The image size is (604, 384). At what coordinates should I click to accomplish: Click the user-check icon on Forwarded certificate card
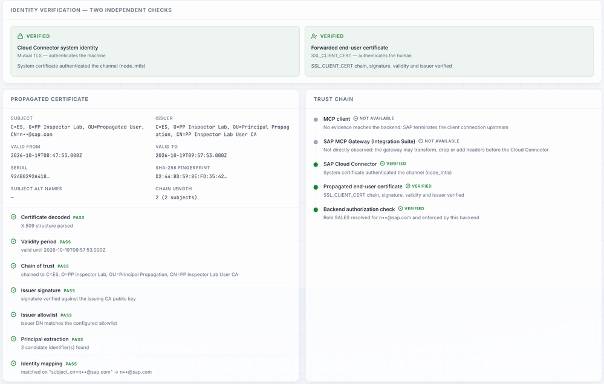pyautogui.click(x=314, y=36)
